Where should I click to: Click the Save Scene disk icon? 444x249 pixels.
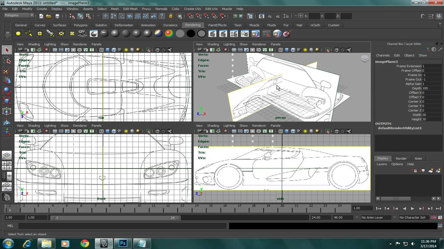point(57,16)
